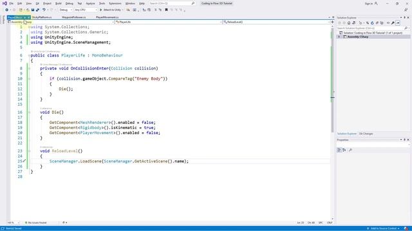Open the Tools menu
This screenshot has height=231, width=412.
tap(102, 3)
